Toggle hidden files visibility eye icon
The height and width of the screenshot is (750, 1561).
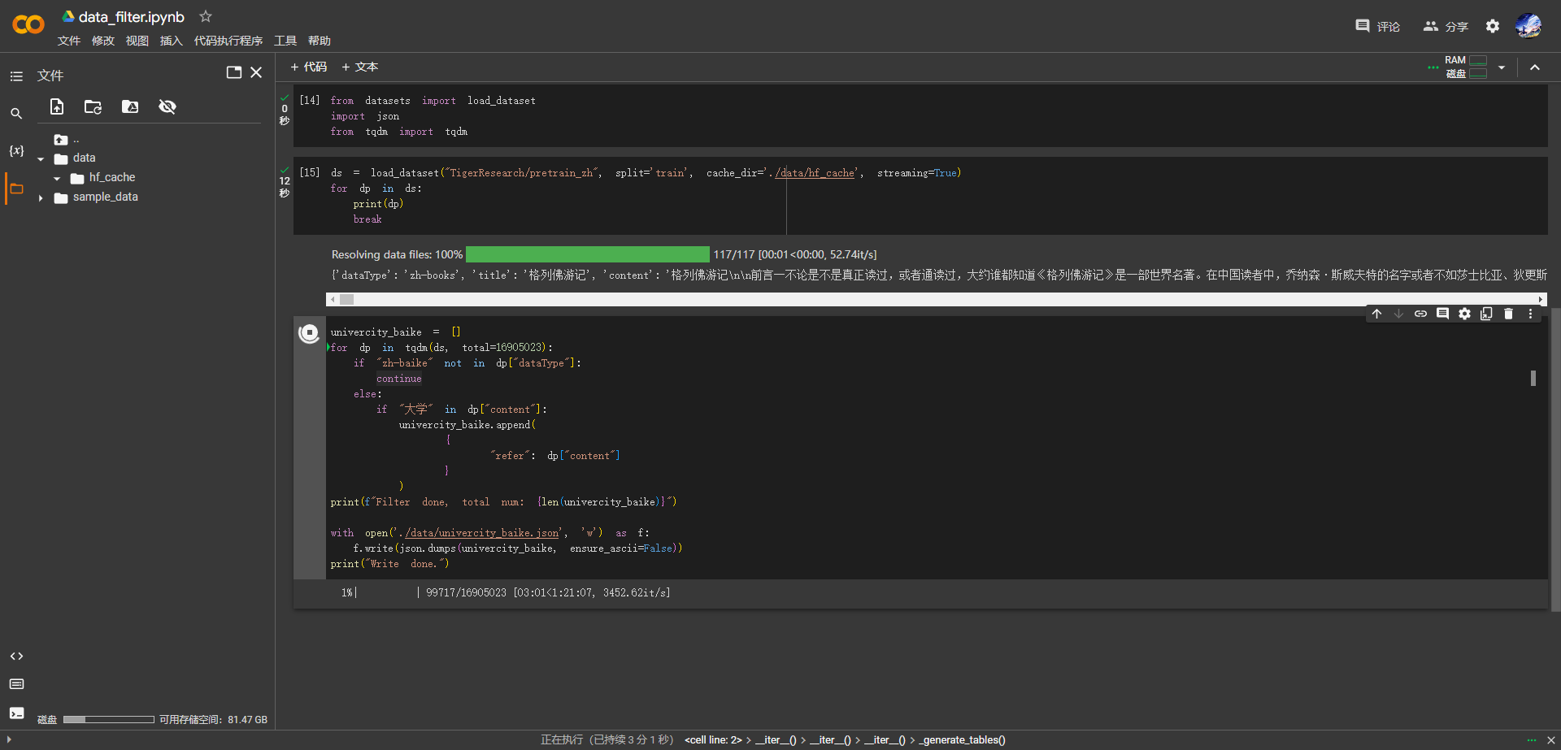point(167,106)
